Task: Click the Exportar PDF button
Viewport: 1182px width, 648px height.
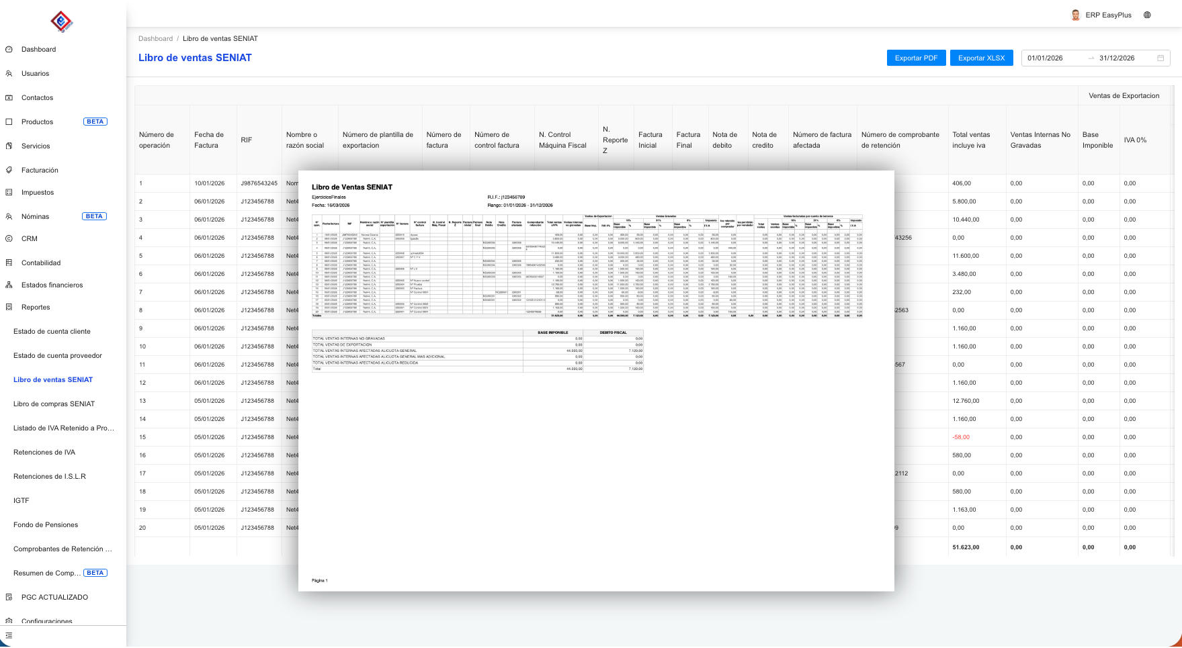Action: pyautogui.click(x=916, y=58)
